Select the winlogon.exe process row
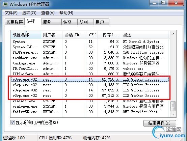187x141 pixels. point(90,106)
